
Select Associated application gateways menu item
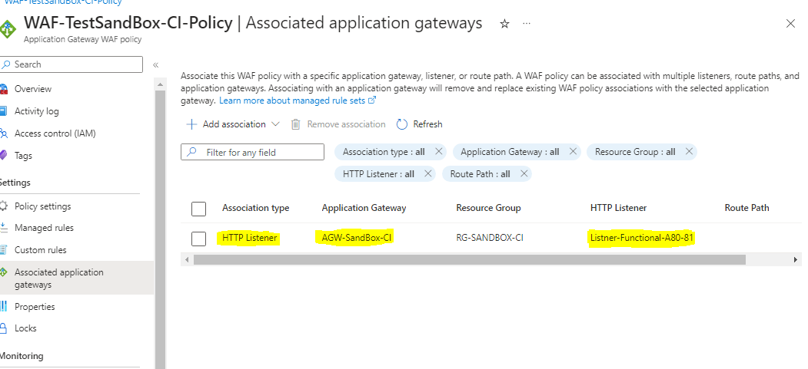coord(77,278)
